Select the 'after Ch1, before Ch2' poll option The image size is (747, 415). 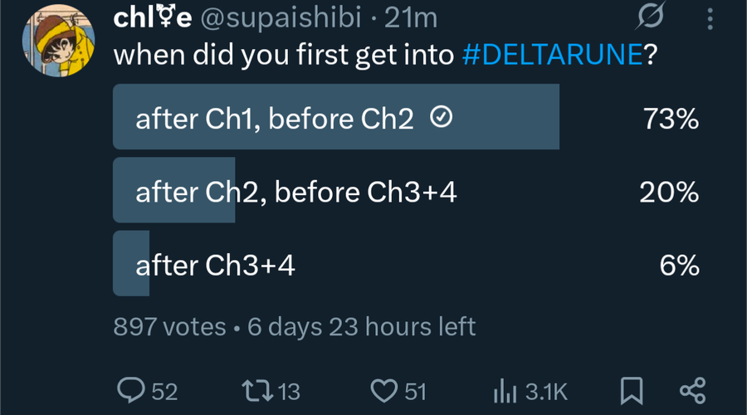pyautogui.click(x=406, y=117)
